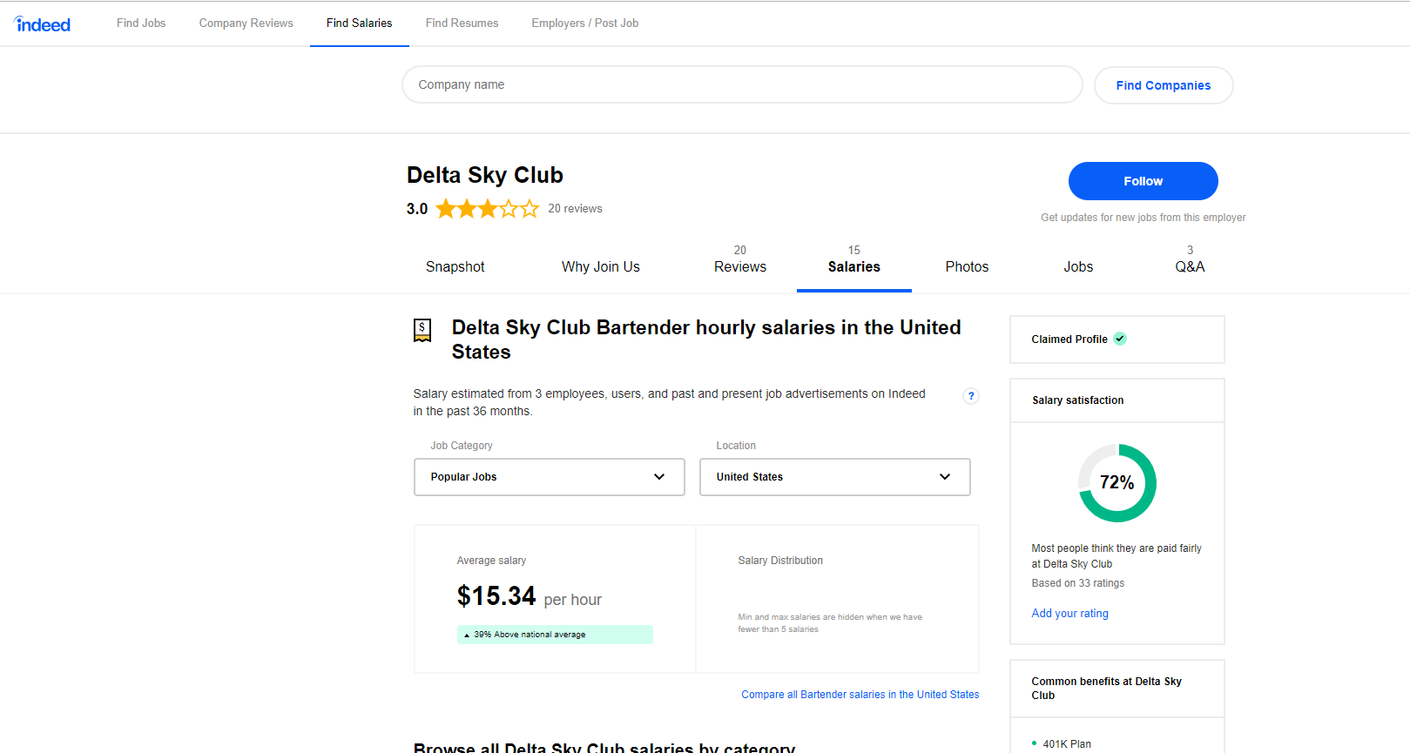
Task: Click the salary receipt icon beside heading
Action: coord(422,330)
